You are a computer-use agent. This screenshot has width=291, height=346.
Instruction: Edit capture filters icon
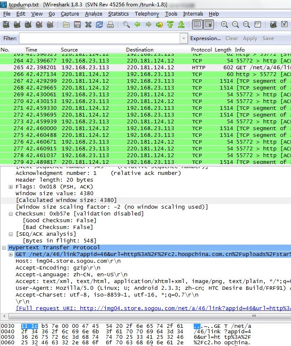coord(273,25)
